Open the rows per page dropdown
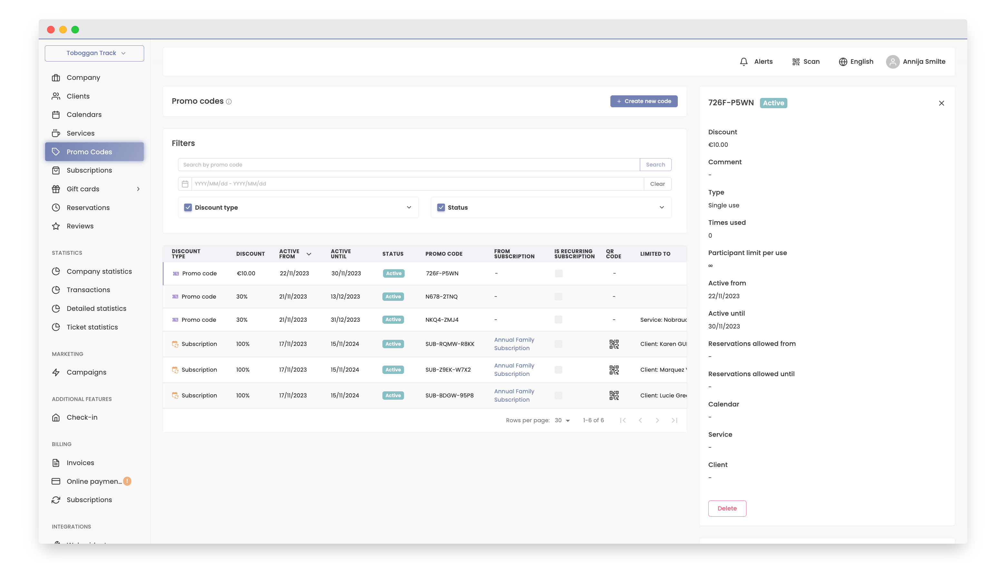This screenshot has height=563, width=1006. (562, 420)
